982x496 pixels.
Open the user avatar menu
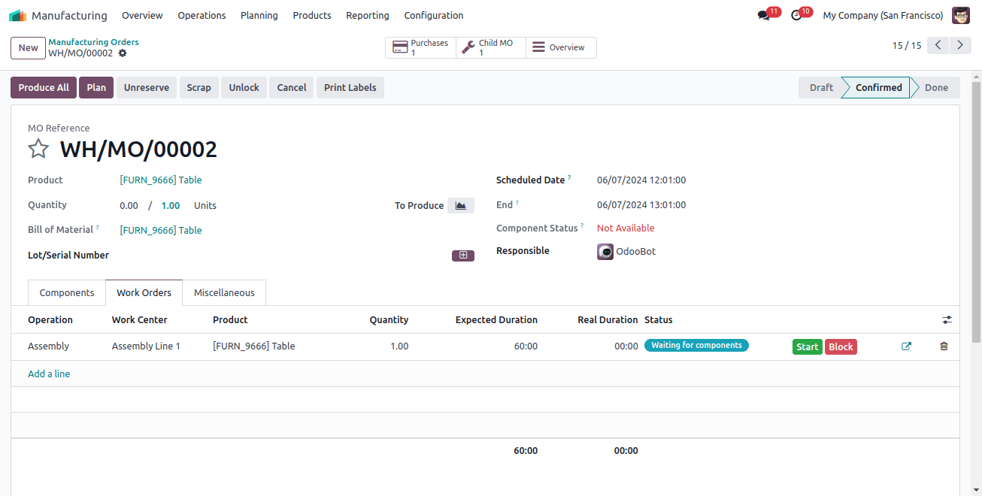pos(961,15)
